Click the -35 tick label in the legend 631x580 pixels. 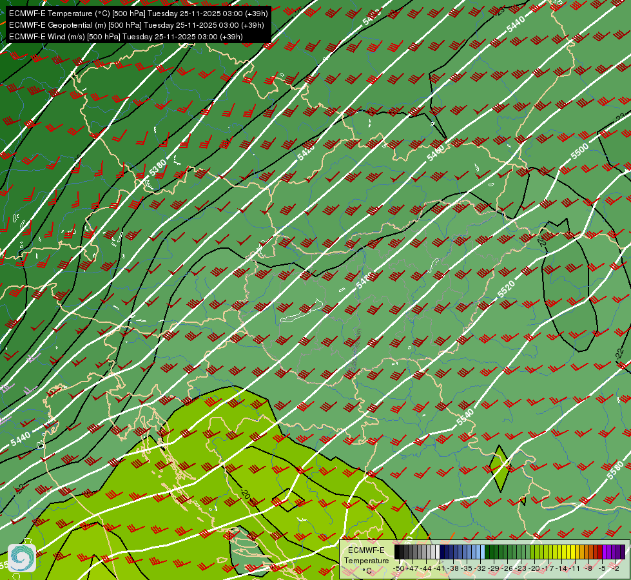[x=467, y=568]
